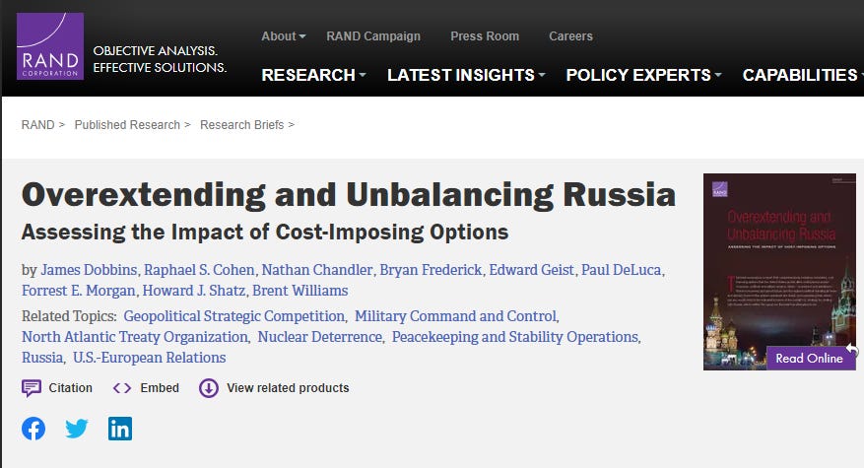Share on Facebook icon
The image size is (864, 468).
click(33, 429)
